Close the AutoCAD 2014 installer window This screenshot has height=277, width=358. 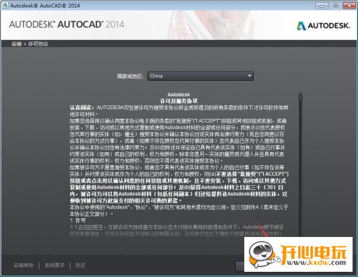click(x=349, y=5)
